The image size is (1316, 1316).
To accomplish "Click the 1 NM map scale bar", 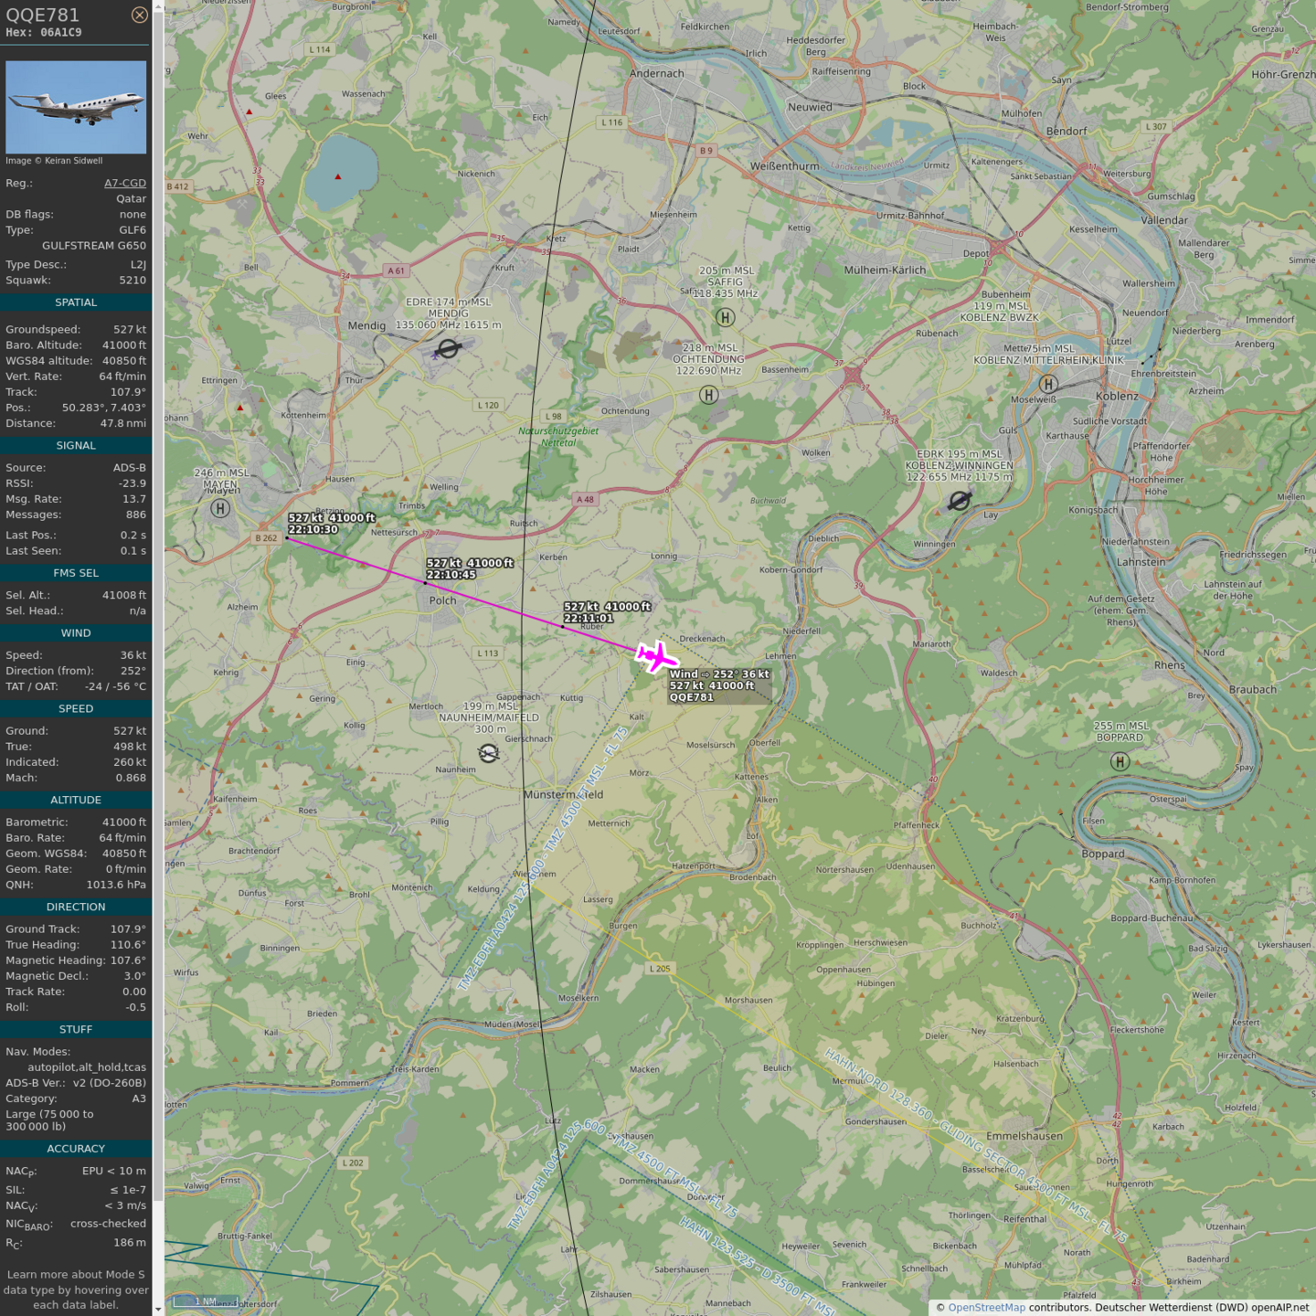I will coord(206,1301).
